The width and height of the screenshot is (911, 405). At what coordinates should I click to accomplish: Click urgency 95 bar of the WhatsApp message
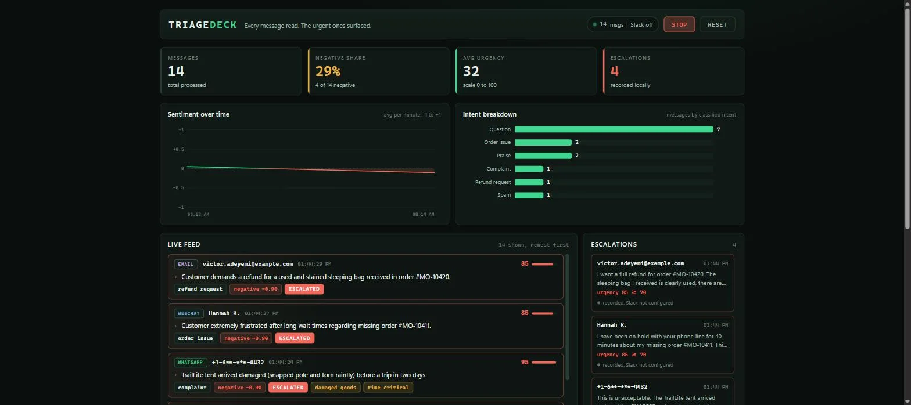[543, 362]
